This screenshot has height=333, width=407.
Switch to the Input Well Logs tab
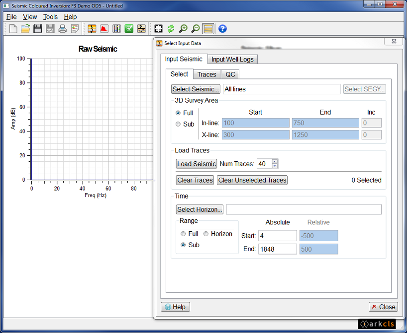(x=232, y=59)
